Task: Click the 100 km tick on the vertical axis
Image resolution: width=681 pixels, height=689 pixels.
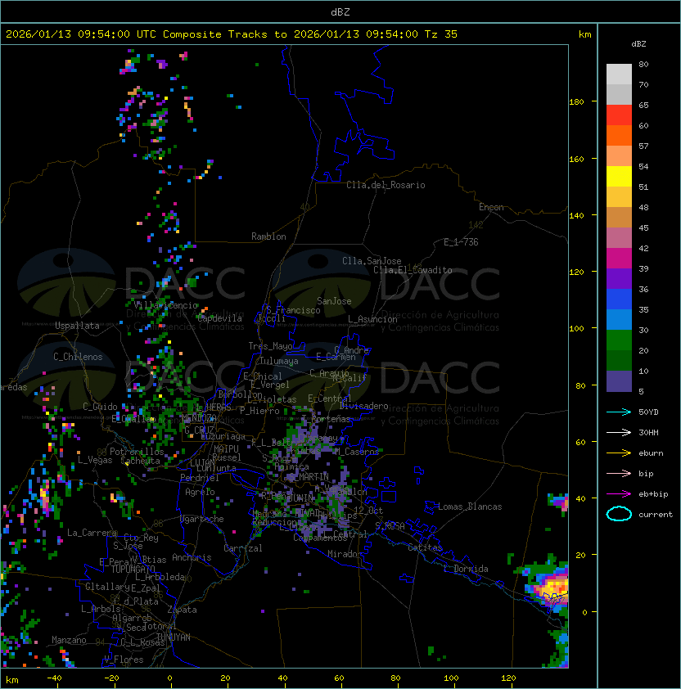Action: point(576,329)
